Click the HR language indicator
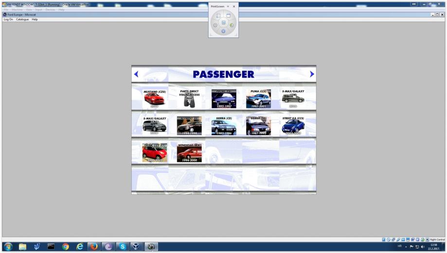 pos(399,246)
